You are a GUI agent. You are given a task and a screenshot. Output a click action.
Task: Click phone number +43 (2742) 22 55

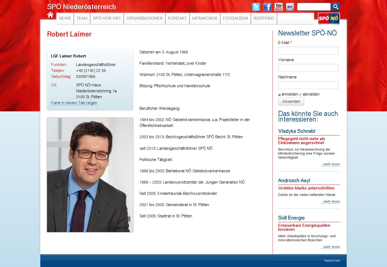coord(91,71)
